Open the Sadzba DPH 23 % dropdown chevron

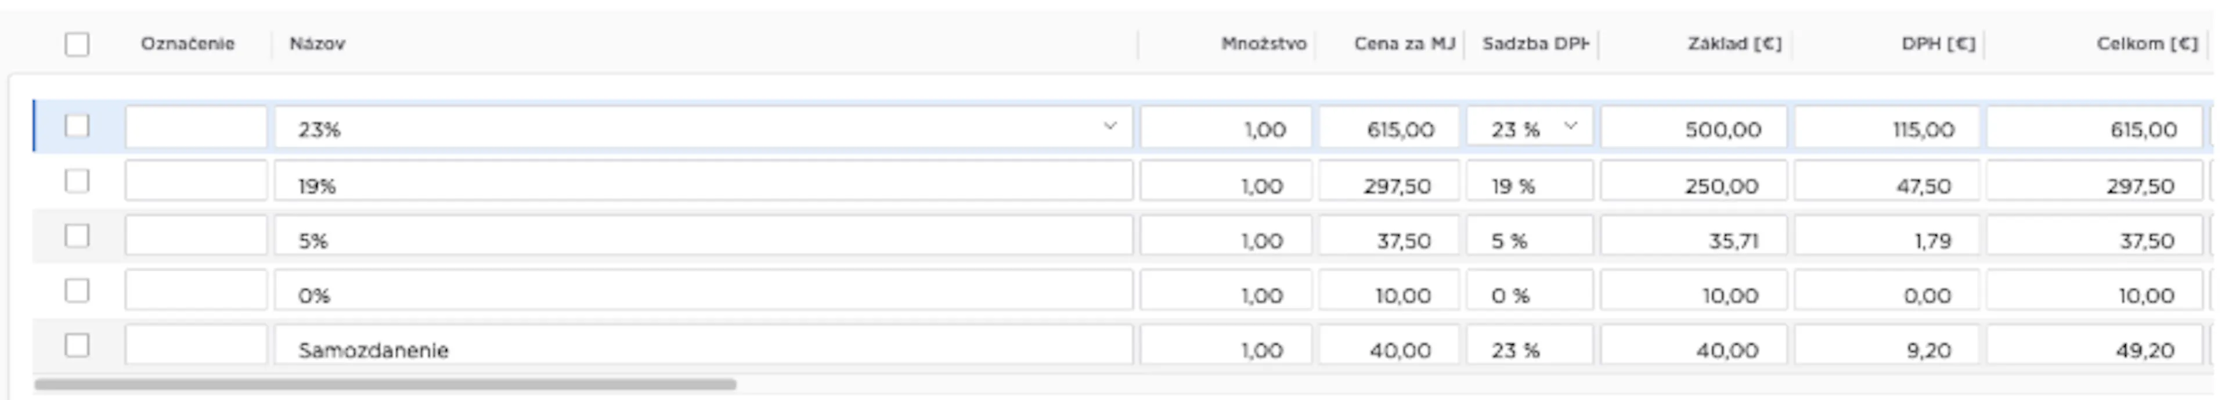pos(1571,127)
